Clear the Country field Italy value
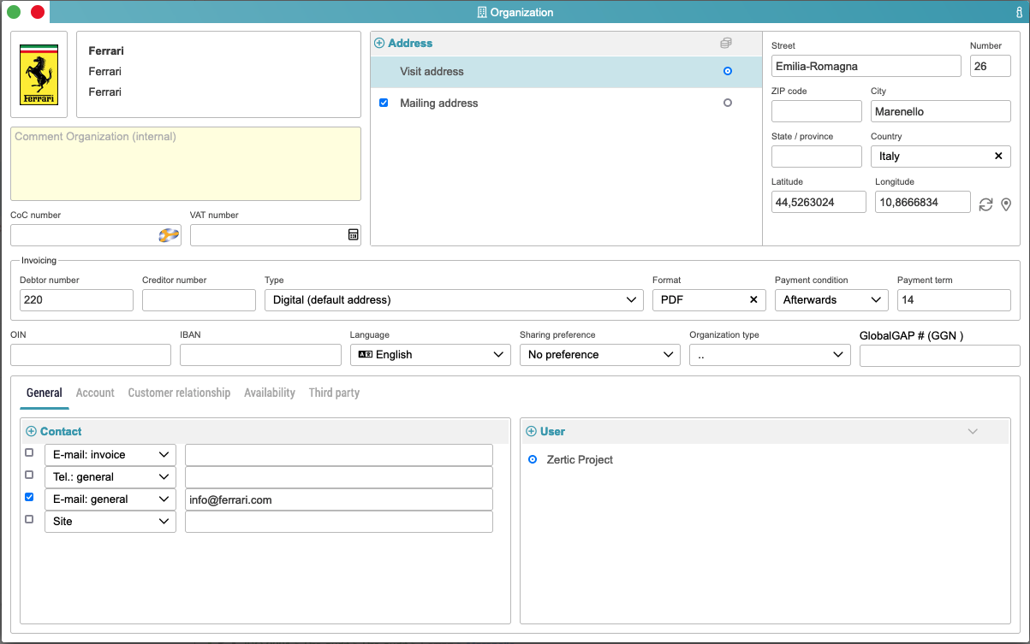 pos(997,157)
